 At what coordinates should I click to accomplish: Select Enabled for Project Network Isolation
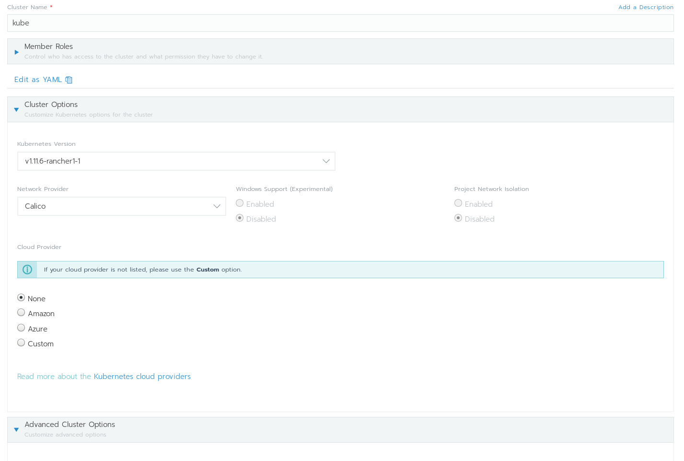(458, 203)
